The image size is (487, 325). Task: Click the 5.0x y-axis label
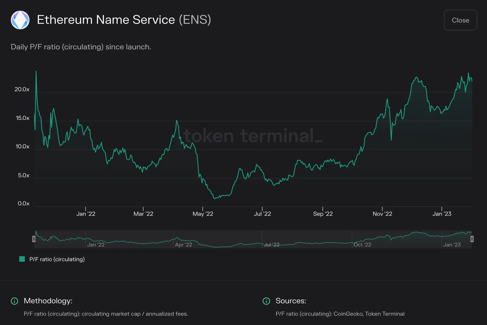[24, 175]
